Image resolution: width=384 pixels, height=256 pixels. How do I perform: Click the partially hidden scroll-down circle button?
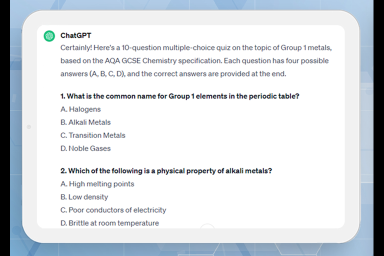[x=207, y=227]
